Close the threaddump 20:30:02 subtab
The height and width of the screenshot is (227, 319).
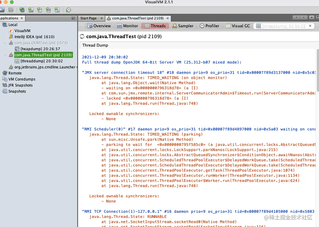310,26
